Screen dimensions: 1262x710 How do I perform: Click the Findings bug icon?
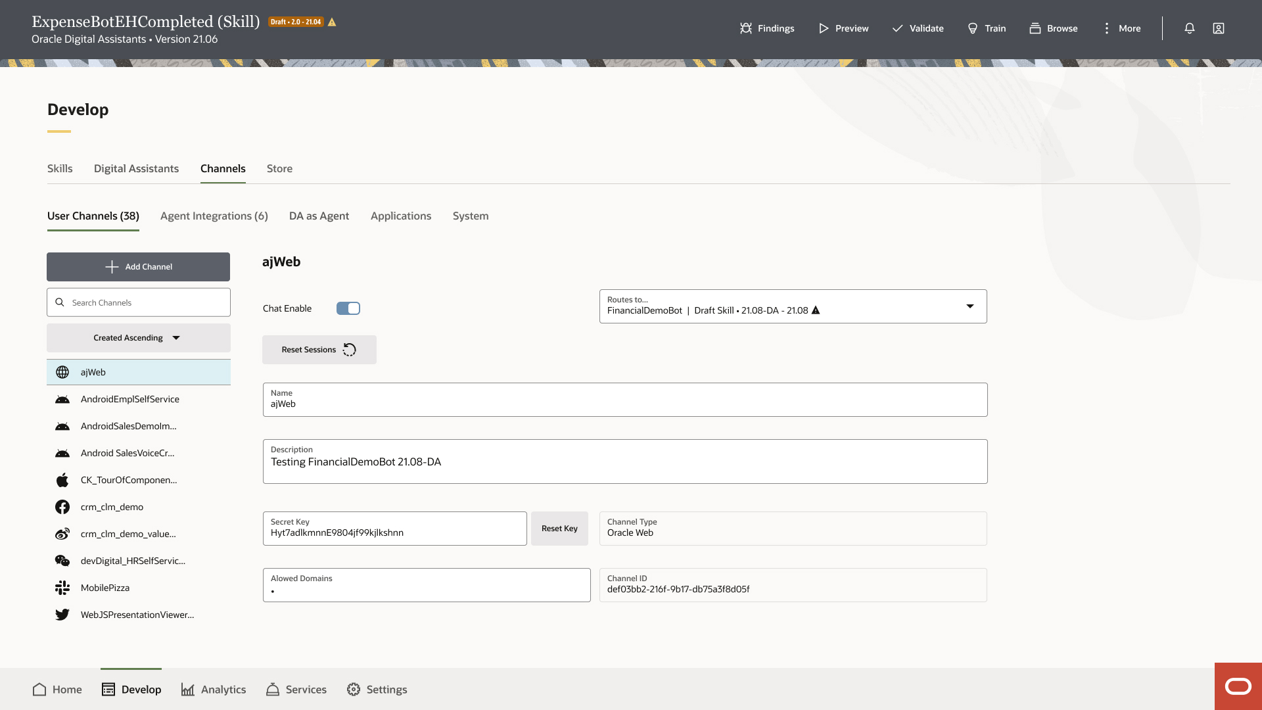[746, 28]
